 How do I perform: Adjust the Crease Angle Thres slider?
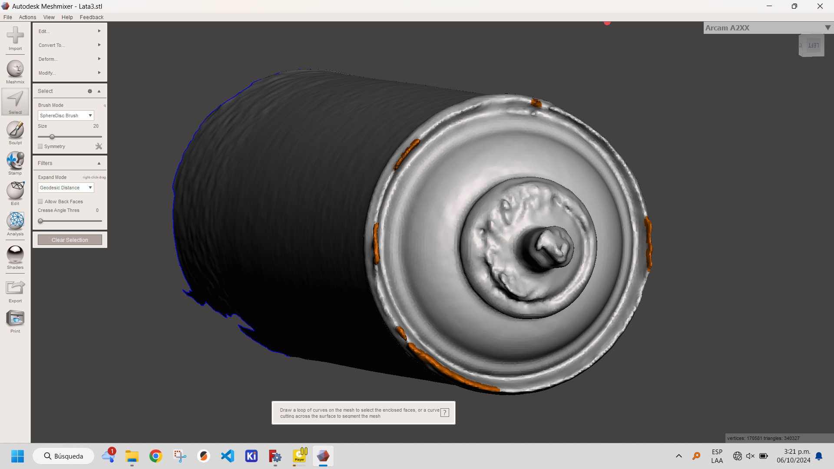click(40, 221)
